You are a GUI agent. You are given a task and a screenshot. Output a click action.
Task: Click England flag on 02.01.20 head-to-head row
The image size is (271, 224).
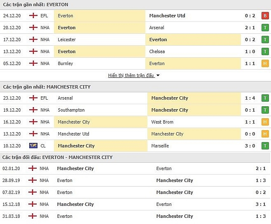[33, 168]
